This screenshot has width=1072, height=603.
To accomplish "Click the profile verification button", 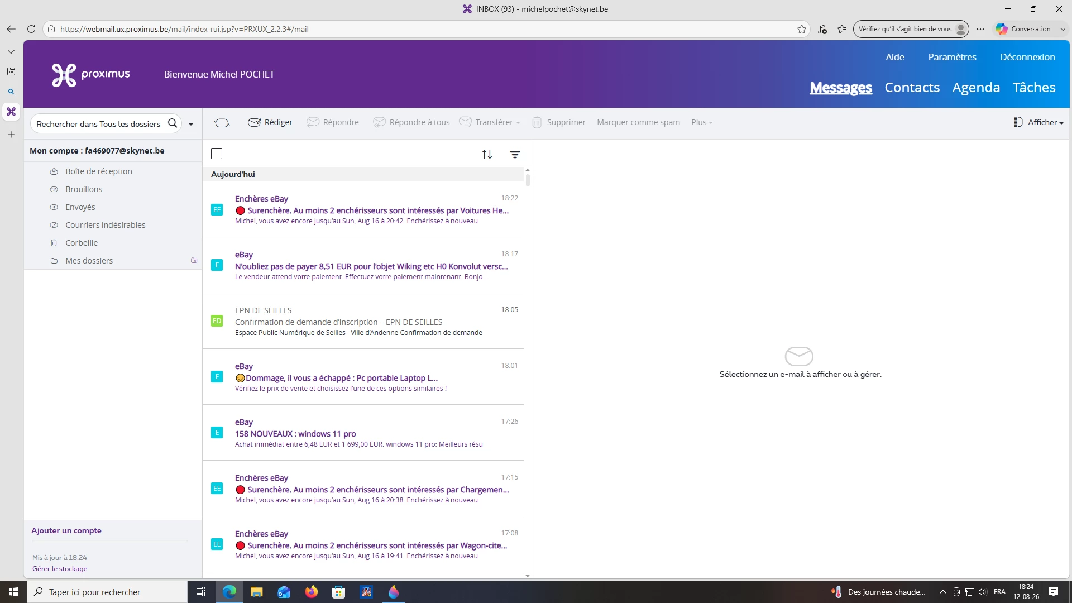I will (911, 29).
